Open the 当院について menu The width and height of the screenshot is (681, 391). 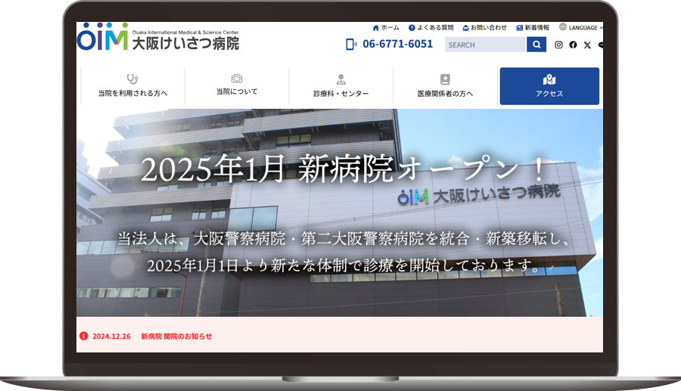[237, 85]
